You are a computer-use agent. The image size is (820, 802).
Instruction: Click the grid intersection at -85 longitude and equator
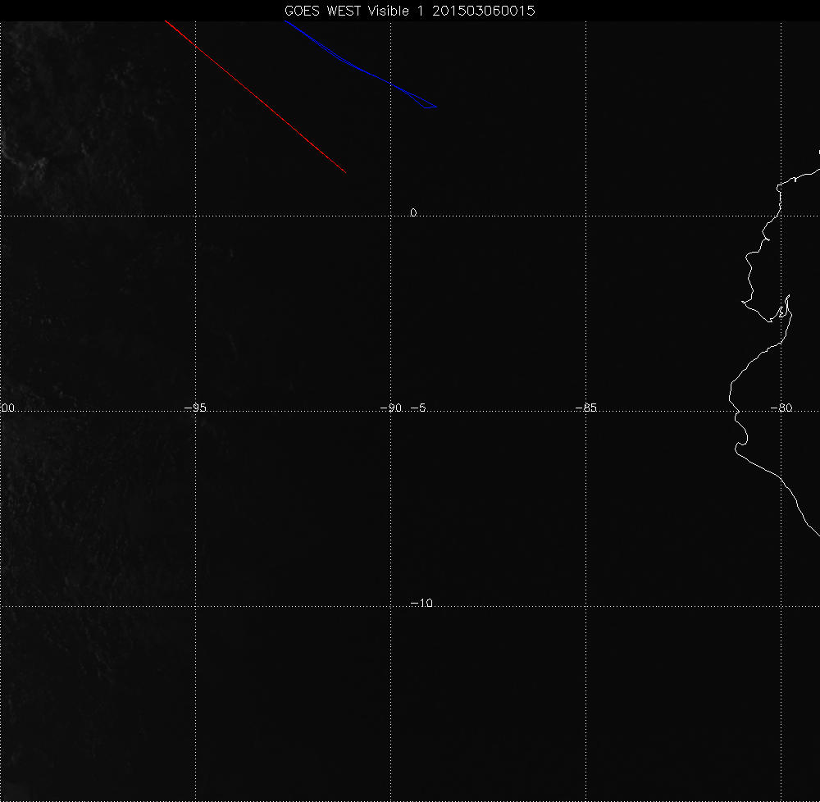[586, 216]
